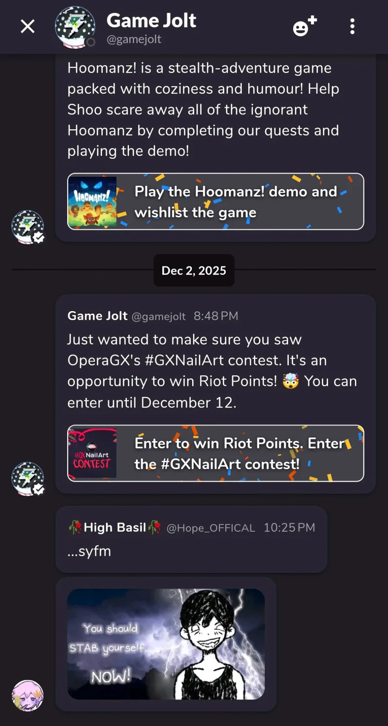This screenshot has height=726, width=388.
Task: Tap Game Jolt avatar beside Hoomanz message
Action: [28, 227]
